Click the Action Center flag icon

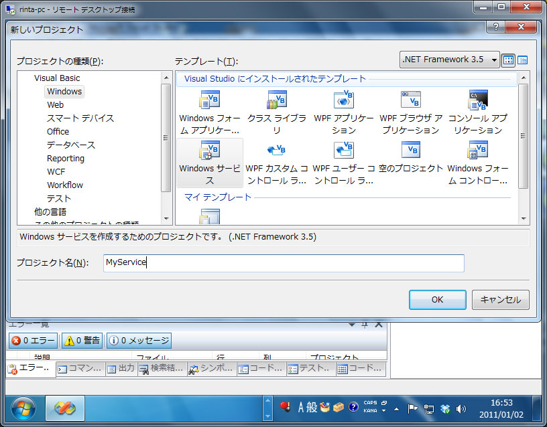[x=413, y=409]
